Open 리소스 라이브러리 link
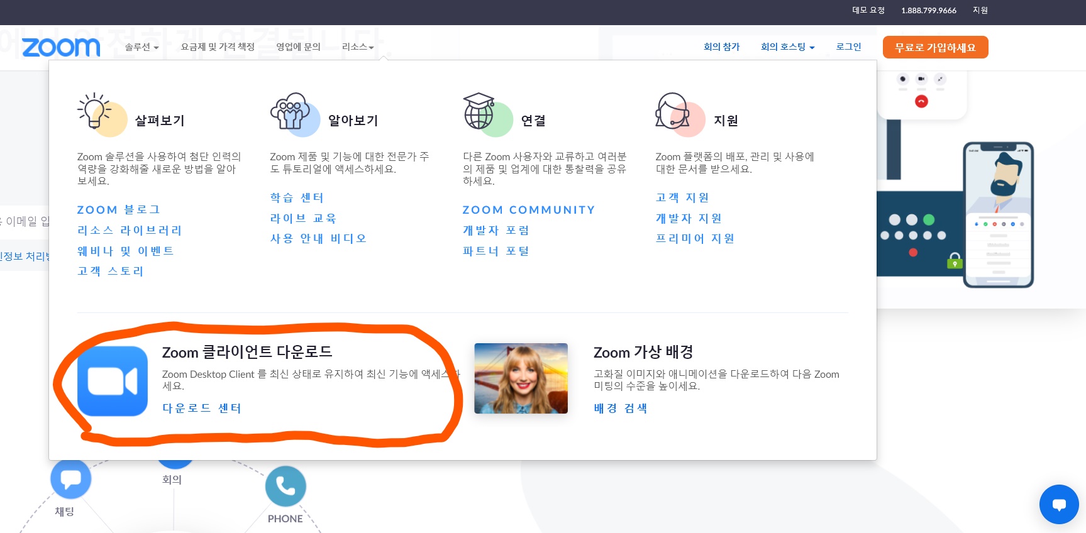 point(129,230)
